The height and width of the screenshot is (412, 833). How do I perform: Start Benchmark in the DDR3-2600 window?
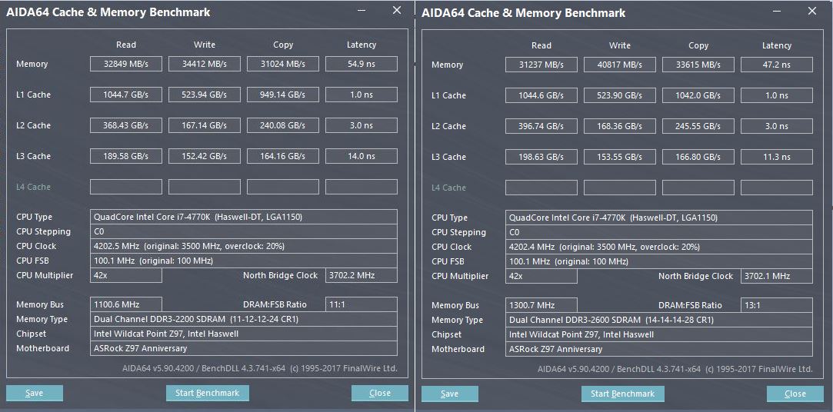tap(621, 394)
